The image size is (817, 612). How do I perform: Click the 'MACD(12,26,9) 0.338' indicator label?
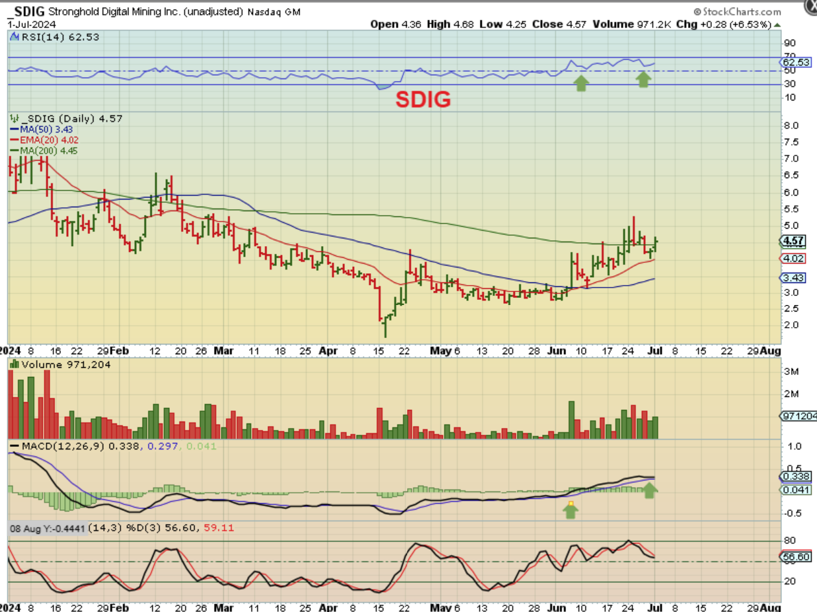point(80,446)
